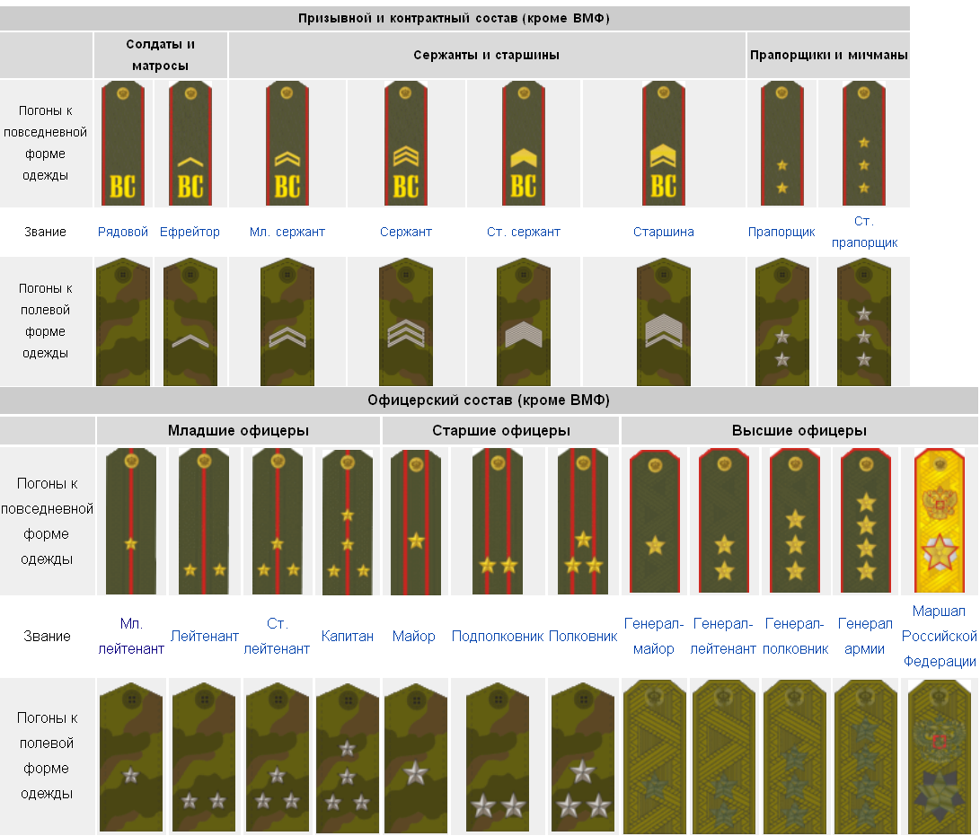Click Рядовой camouflage field epaulette
Viewport: 980px width, 836px height.
(122, 321)
